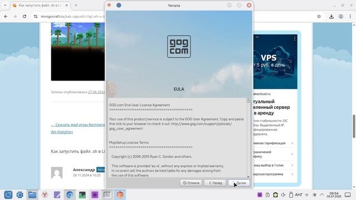The height and width of the screenshot is (200, 356).
Task: Reload the browser page
Action: (x=24, y=16)
